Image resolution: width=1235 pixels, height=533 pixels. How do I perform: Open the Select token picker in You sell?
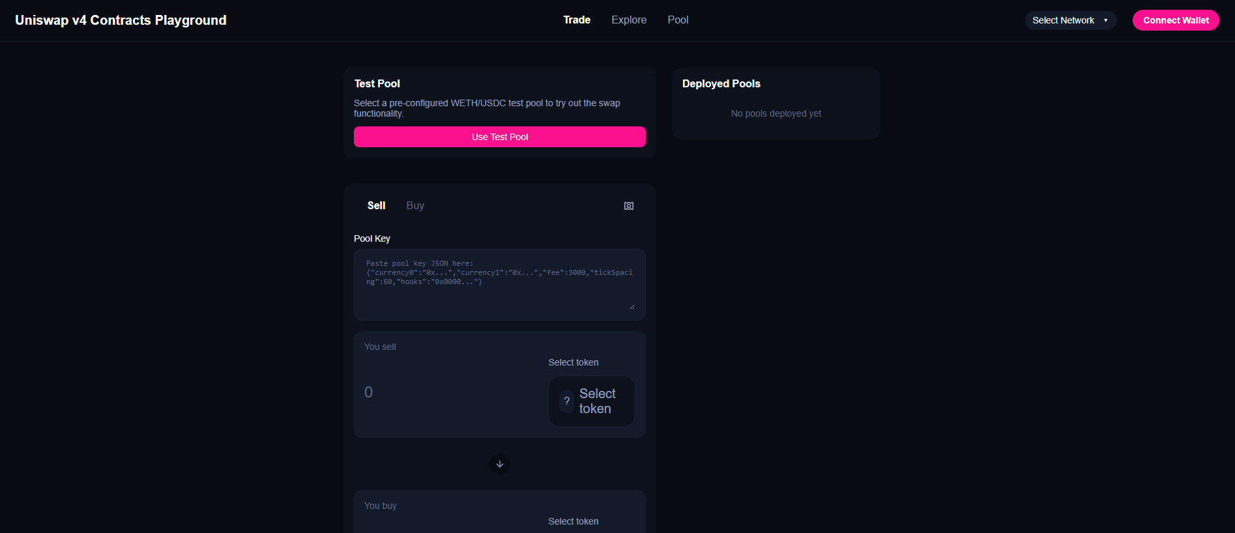click(592, 401)
